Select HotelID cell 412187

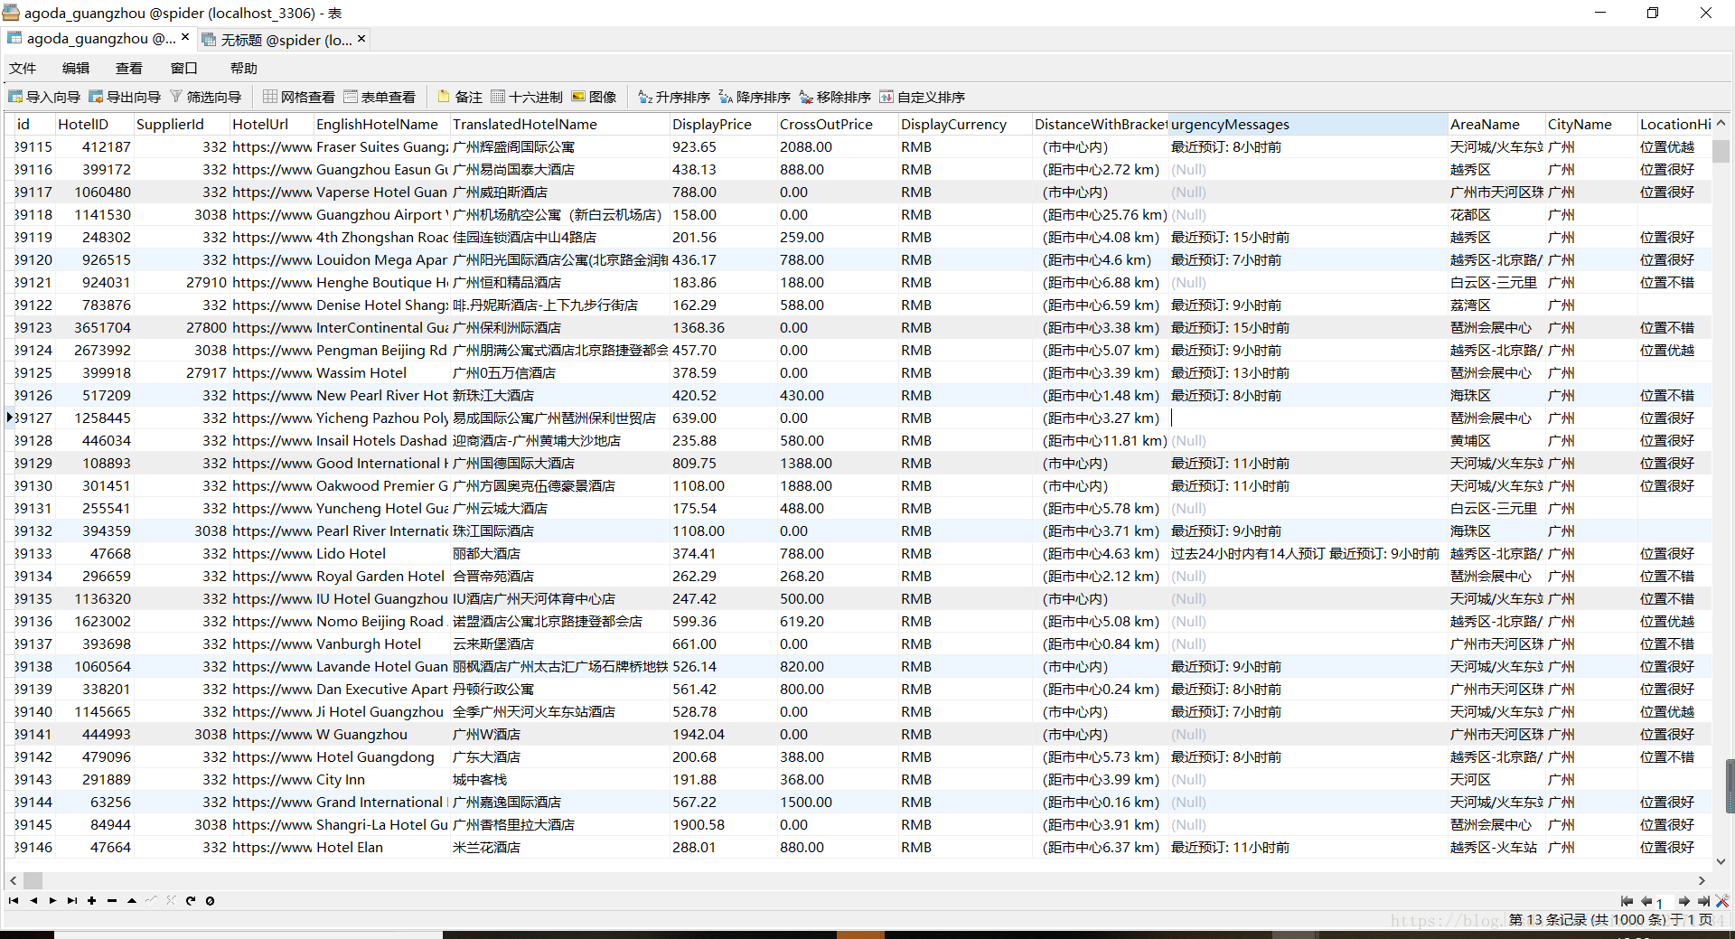click(93, 146)
